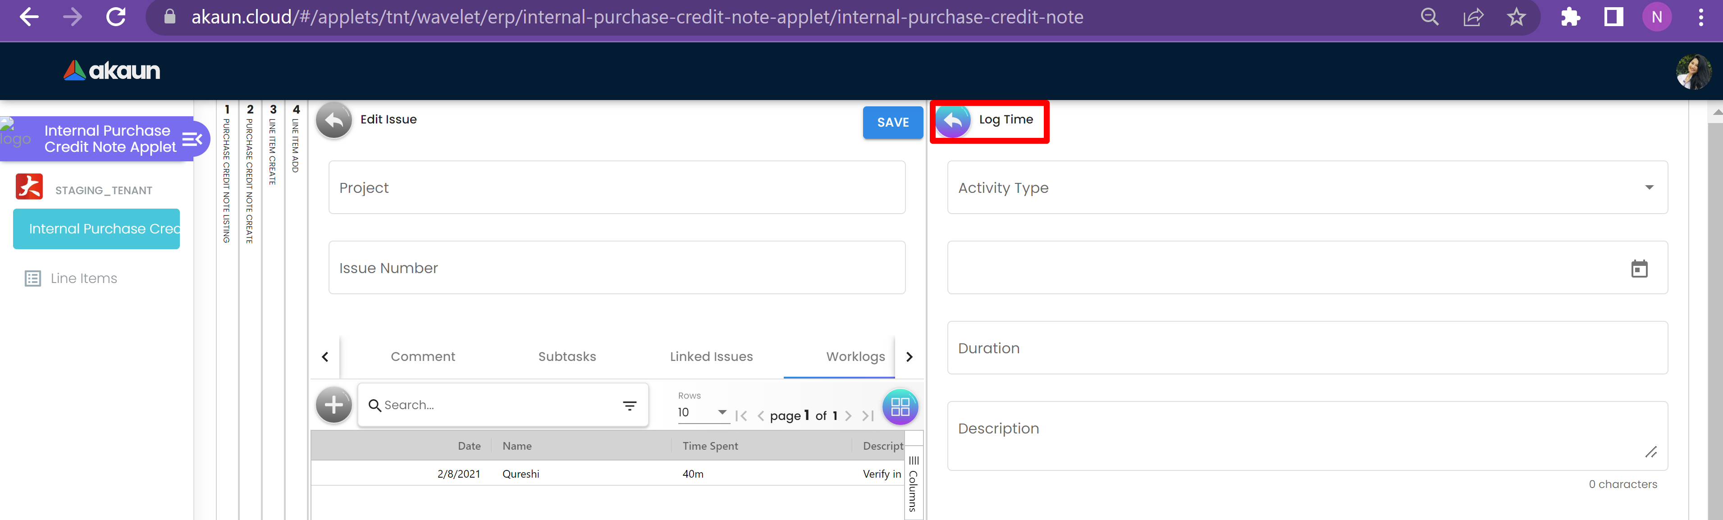Click the purple grid view icon

tap(900, 406)
